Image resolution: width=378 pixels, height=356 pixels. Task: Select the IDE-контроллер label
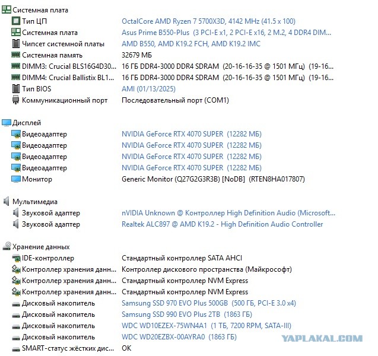pyautogui.click(x=48, y=258)
